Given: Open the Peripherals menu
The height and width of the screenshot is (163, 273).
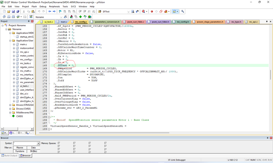Looking at the screenshot, I should point(55,6).
